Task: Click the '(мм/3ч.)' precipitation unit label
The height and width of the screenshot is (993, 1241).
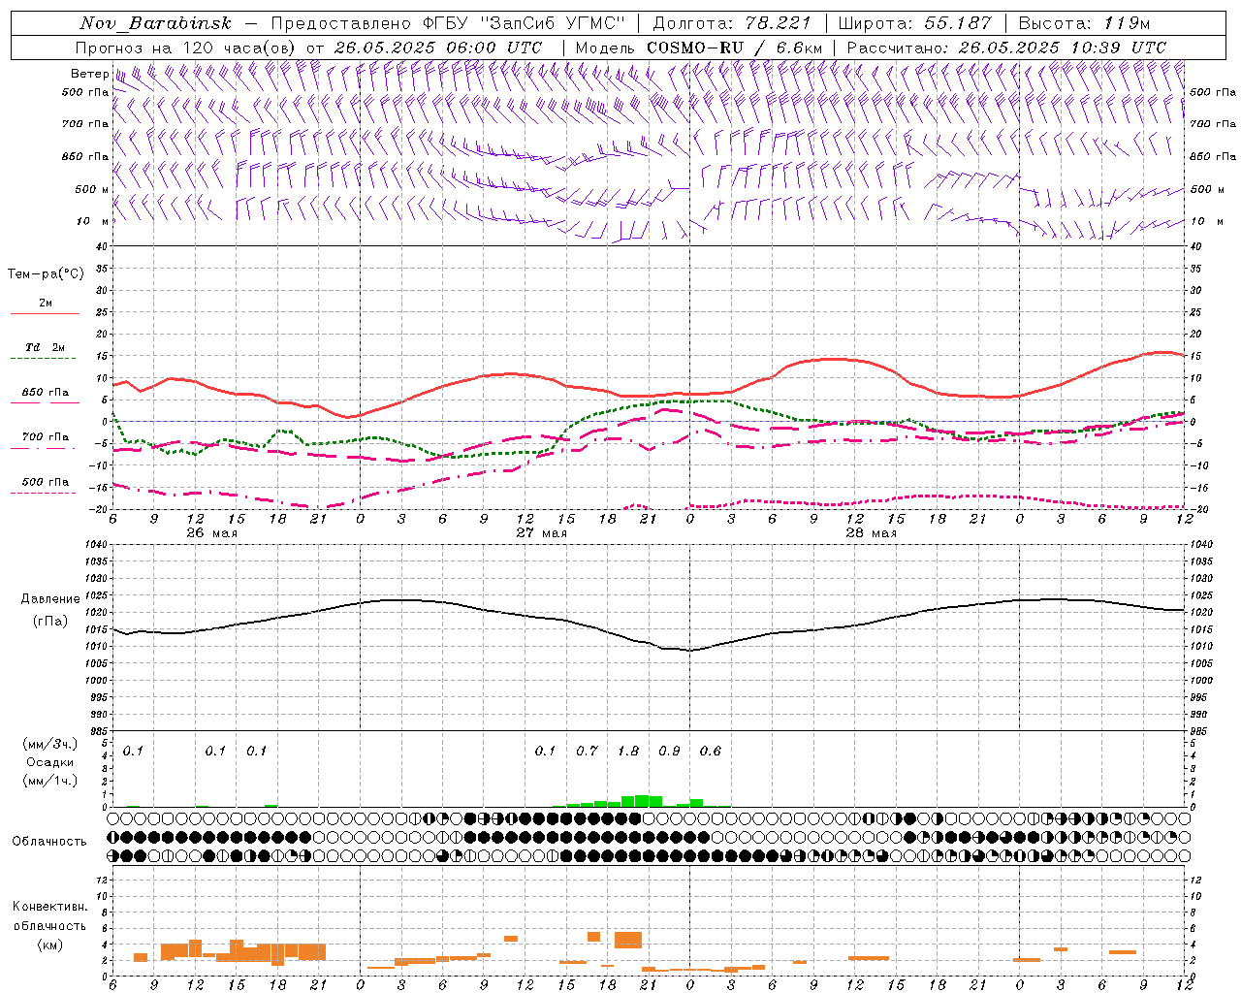Action: point(50,744)
